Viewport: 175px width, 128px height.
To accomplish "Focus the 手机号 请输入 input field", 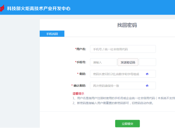I will 103,62.
